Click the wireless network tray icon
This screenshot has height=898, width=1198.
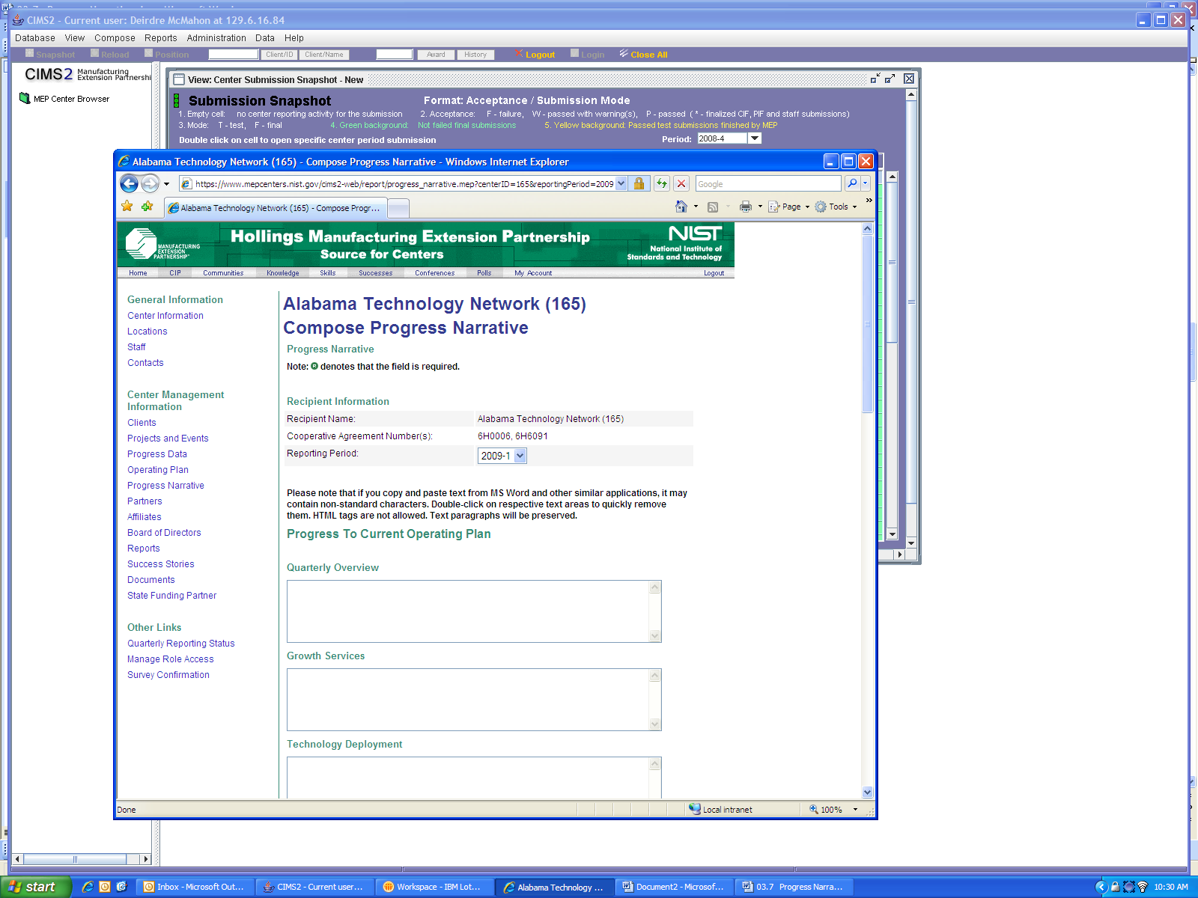coord(1143,887)
